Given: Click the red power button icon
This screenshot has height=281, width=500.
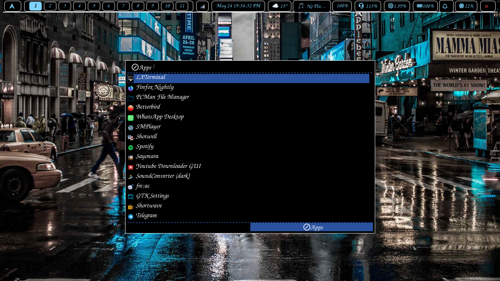Looking at the screenshot, I should (x=486, y=6).
